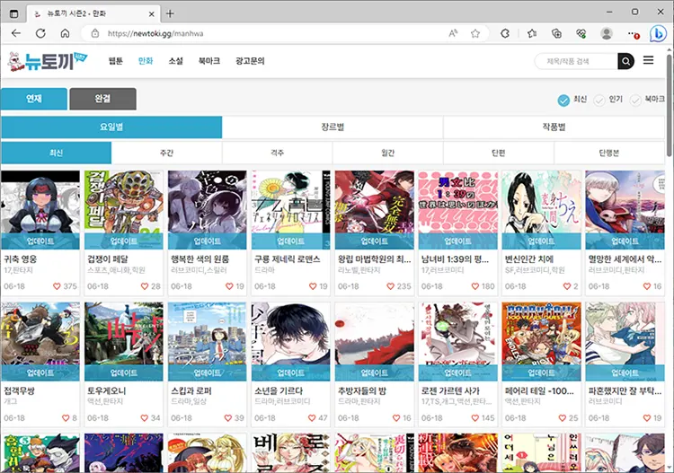Open browser essentials heart icon

point(581,33)
